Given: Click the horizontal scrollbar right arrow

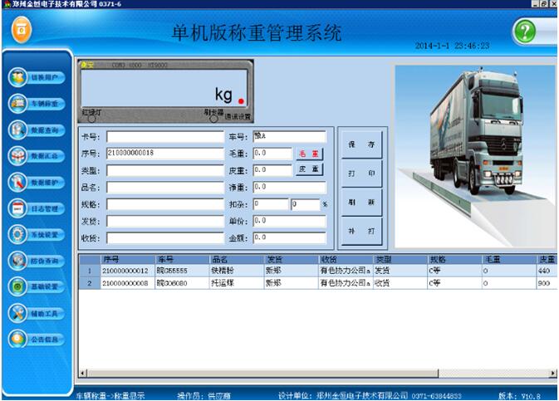Looking at the screenshot, I should click(552, 374).
